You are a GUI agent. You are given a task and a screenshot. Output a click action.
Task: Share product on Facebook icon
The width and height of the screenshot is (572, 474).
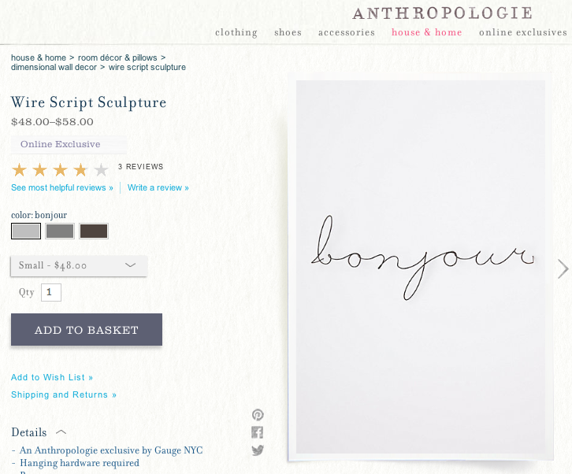tap(257, 432)
